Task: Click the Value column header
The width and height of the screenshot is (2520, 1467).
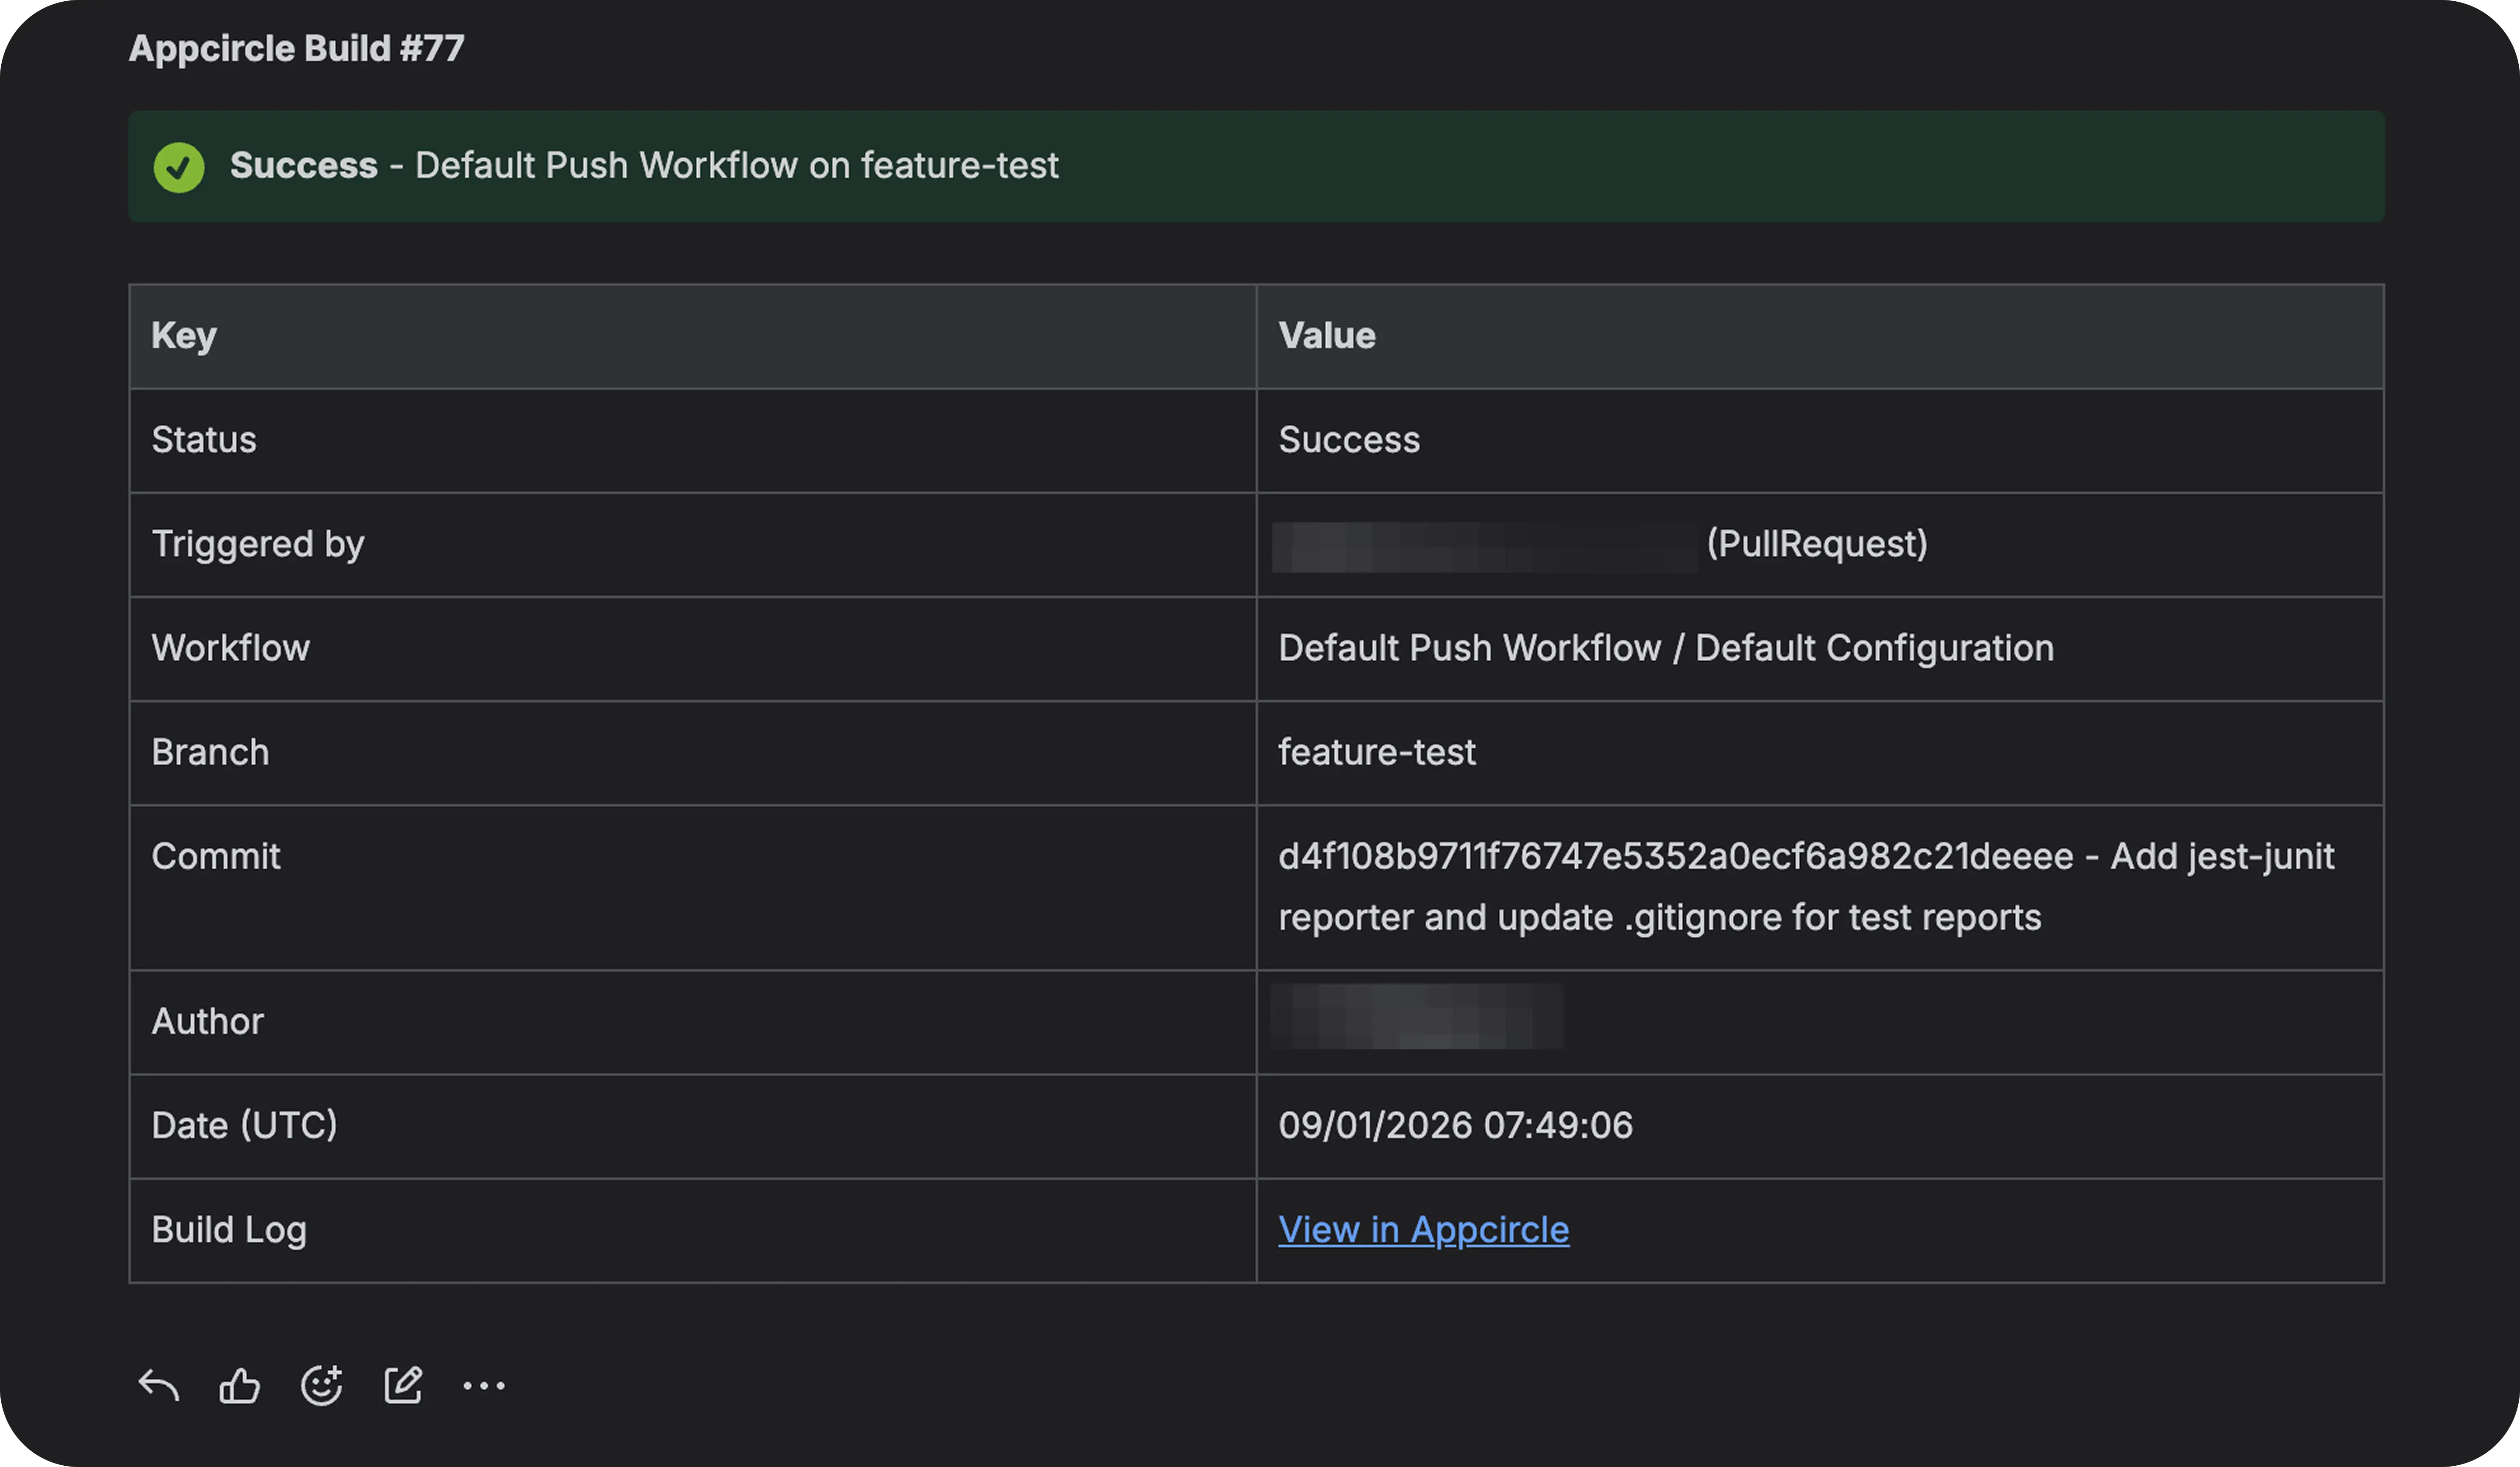Action: tap(1327, 336)
